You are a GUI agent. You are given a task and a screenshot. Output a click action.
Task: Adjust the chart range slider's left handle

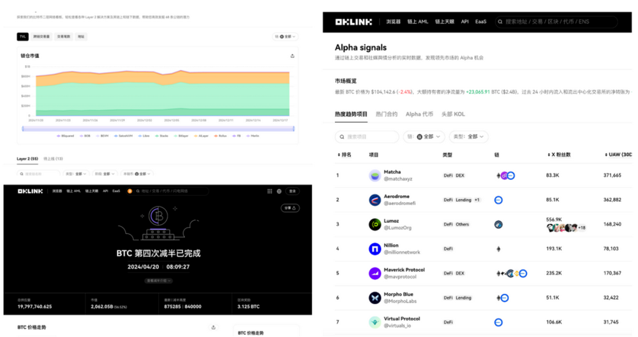23,129
